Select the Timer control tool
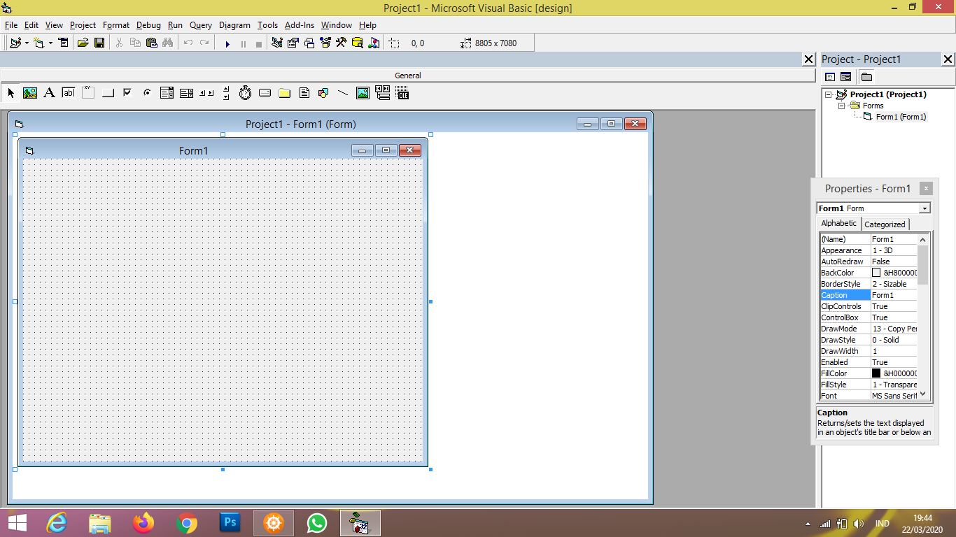Viewport: 956px width, 537px height. pos(245,93)
